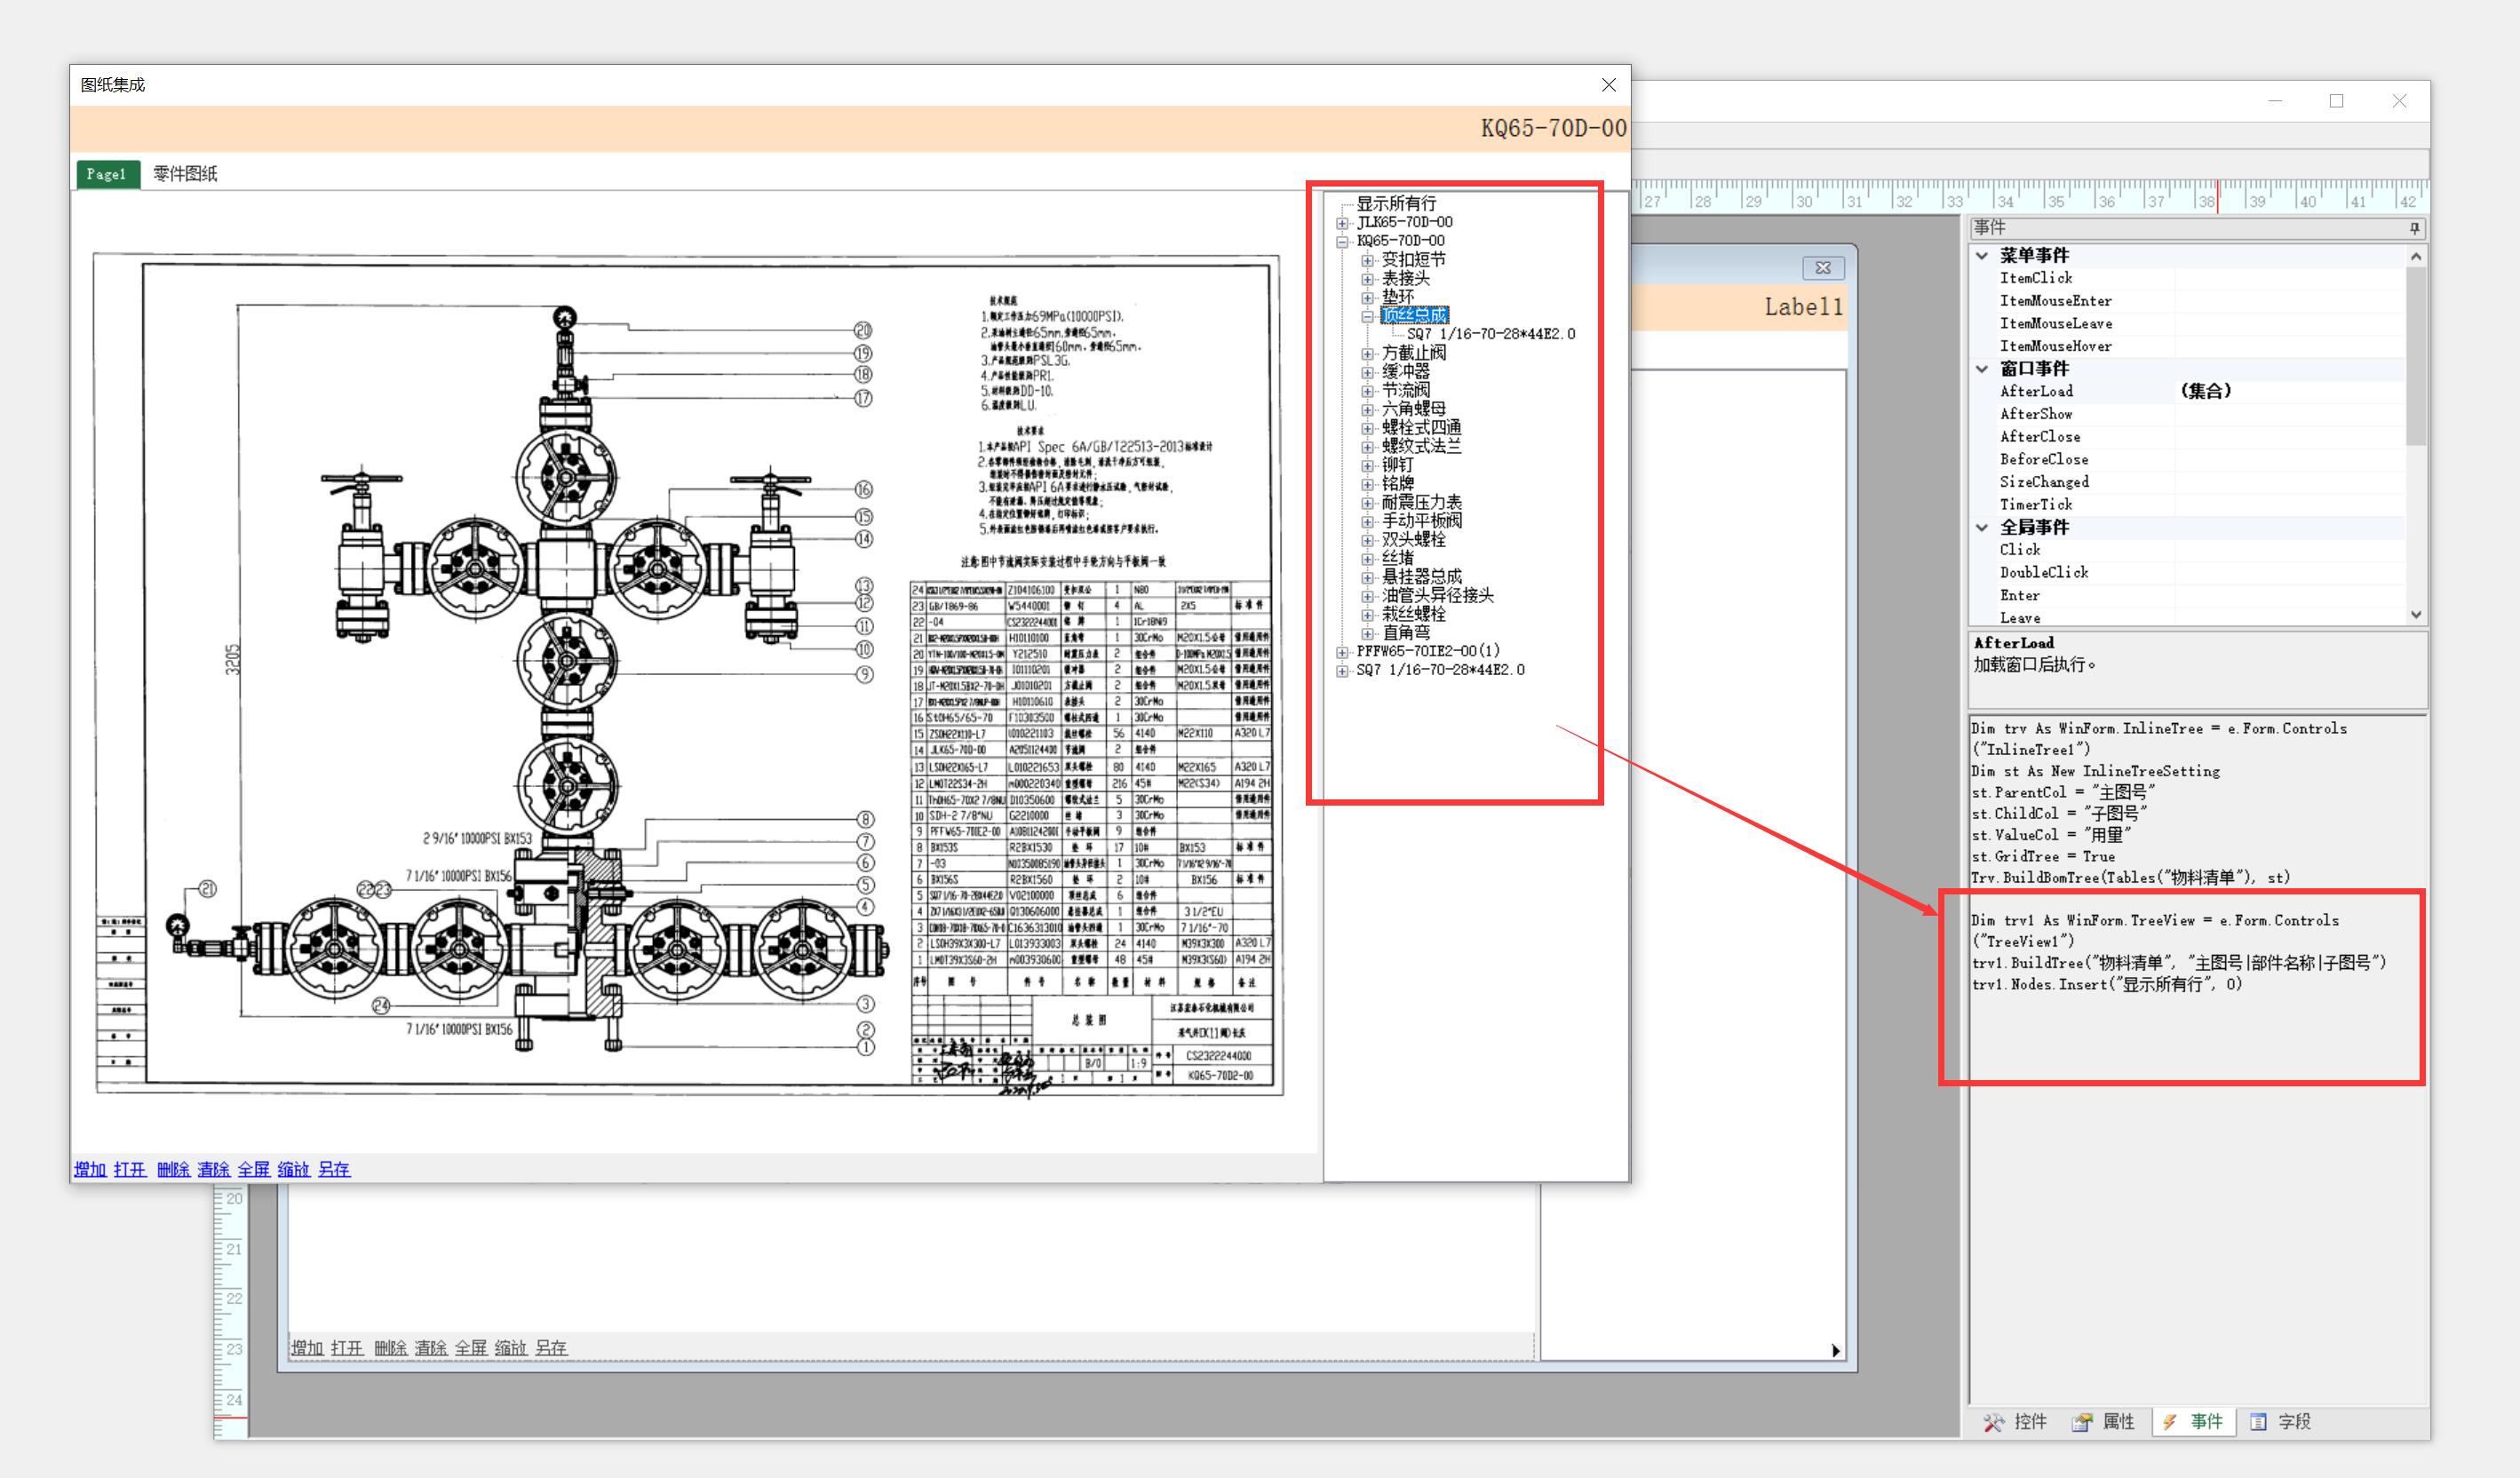The width and height of the screenshot is (2520, 1478).
Task: Close the inner designer form with X icon
Action: tap(1823, 268)
